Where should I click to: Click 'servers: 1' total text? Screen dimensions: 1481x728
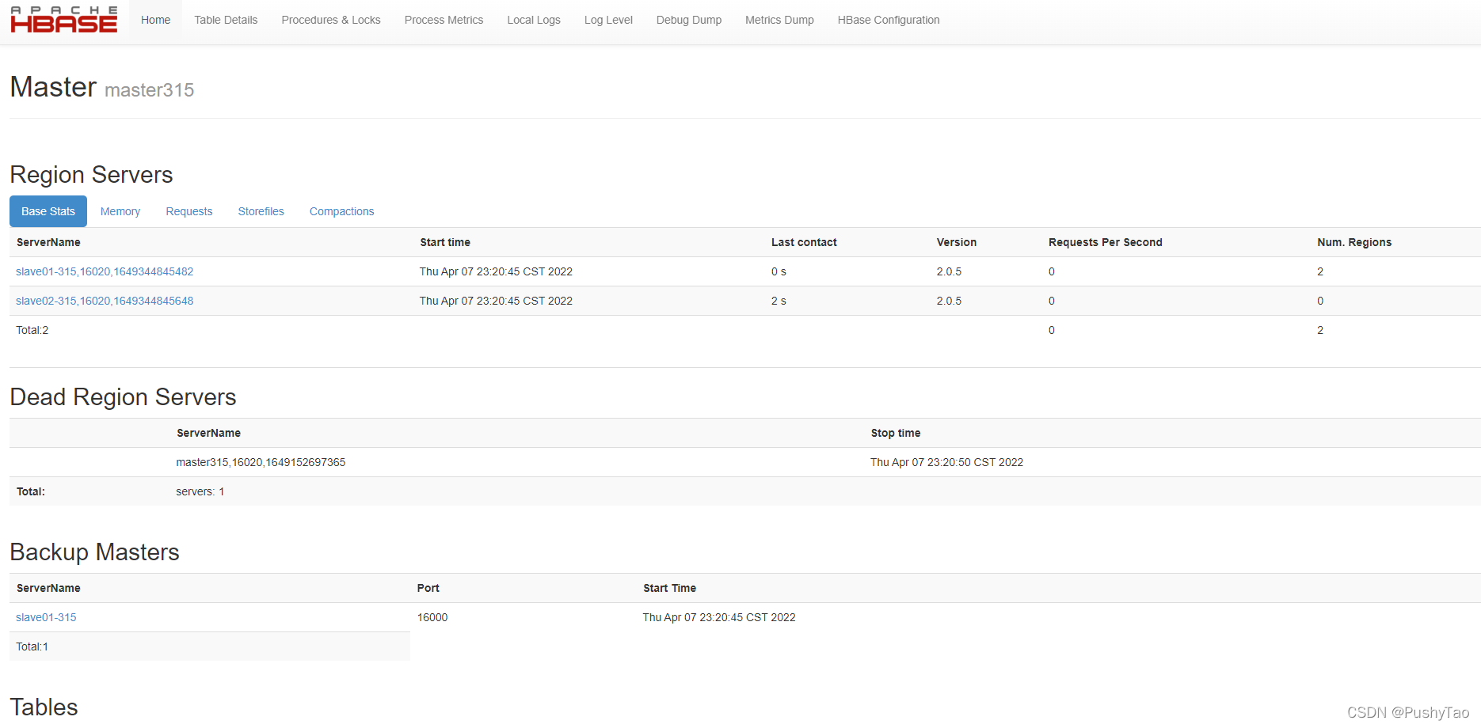click(x=200, y=491)
